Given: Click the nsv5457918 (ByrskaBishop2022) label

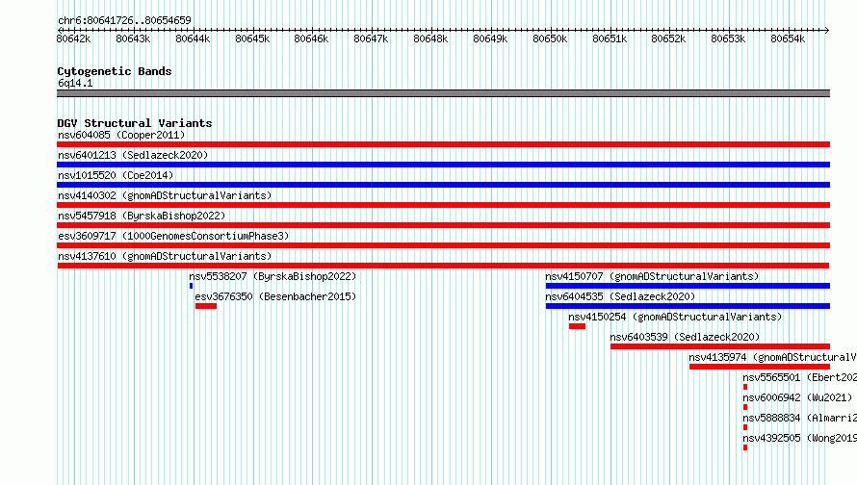Looking at the screenshot, I should tap(142, 216).
